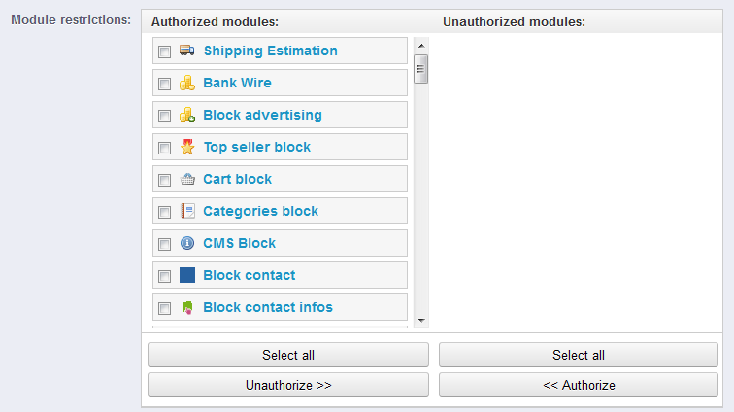Click the Block contact blue square icon
Viewport: 734px width, 412px height.
pyautogui.click(x=187, y=275)
